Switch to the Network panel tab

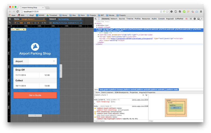114,19
